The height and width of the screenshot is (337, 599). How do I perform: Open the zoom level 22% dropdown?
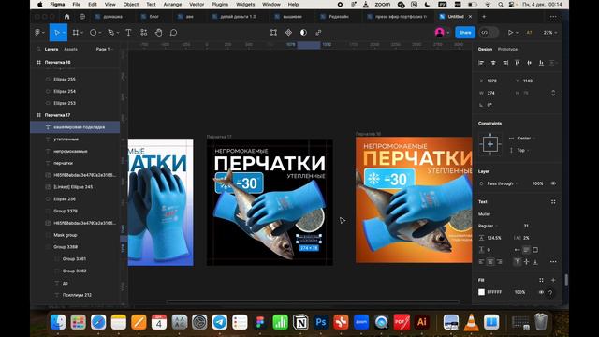pyautogui.click(x=550, y=33)
